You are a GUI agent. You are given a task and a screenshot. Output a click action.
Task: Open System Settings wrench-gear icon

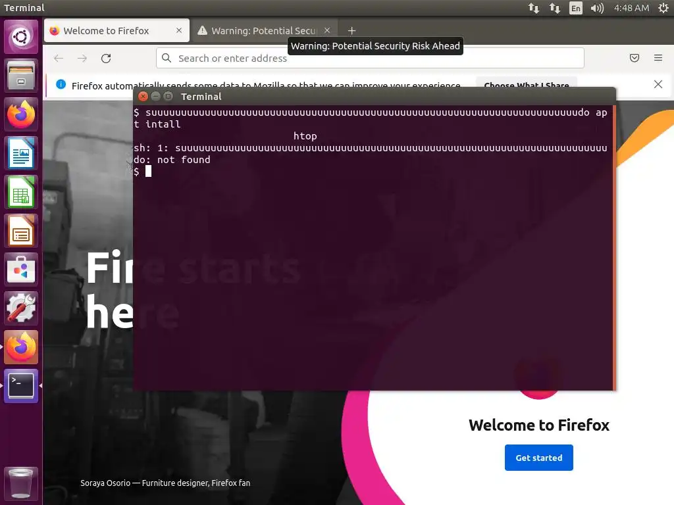pyautogui.click(x=20, y=308)
